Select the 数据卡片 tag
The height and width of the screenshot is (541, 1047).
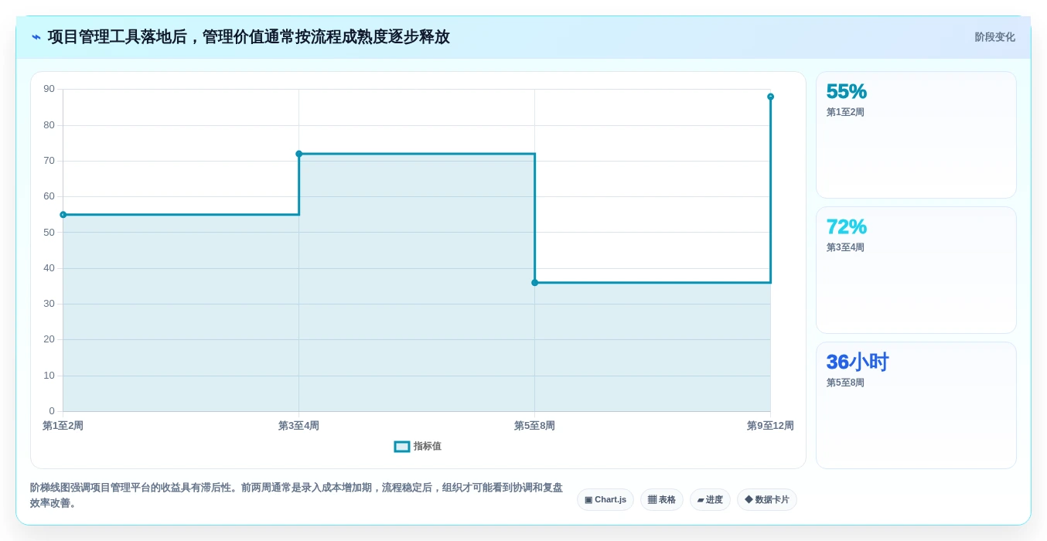tap(767, 500)
